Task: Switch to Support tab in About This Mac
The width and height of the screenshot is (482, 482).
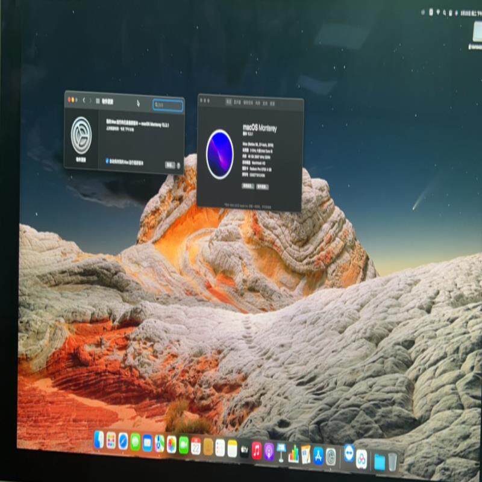Action: tap(265, 103)
